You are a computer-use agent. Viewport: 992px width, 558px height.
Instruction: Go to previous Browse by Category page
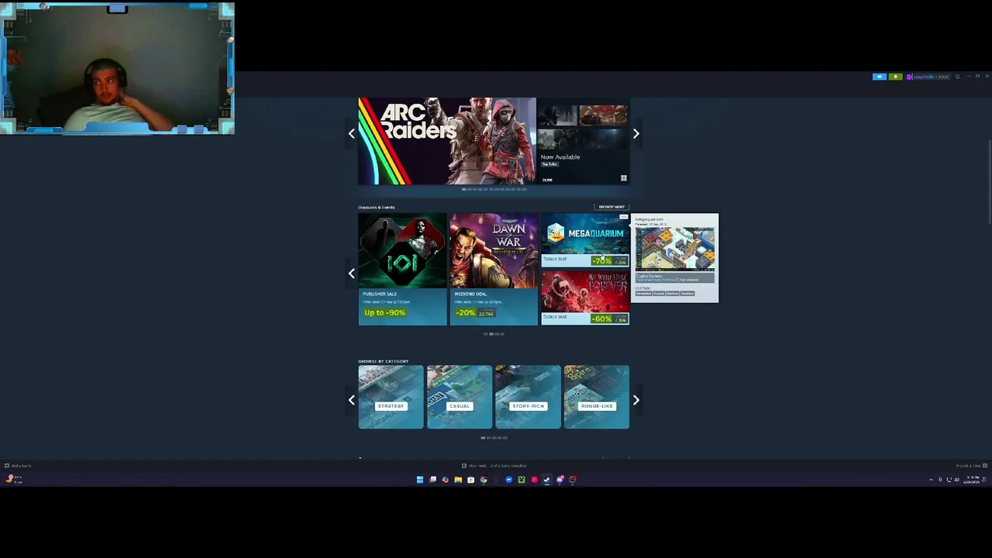click(x=351, y=400)
